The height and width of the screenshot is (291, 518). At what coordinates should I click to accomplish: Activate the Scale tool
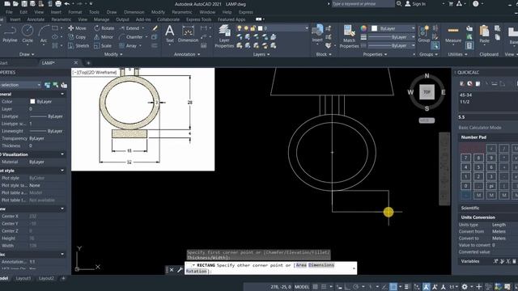[103, 45]
